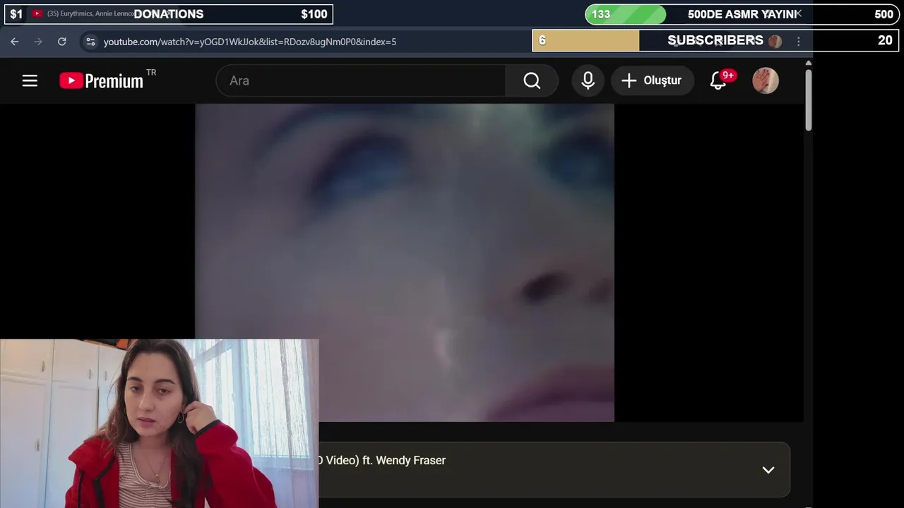Click the search magnifier button
Image resolution: width=904 pixels, height=508 pixels.
[x=532, y=80]
